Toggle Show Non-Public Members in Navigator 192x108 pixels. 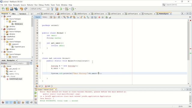[15, 102]
